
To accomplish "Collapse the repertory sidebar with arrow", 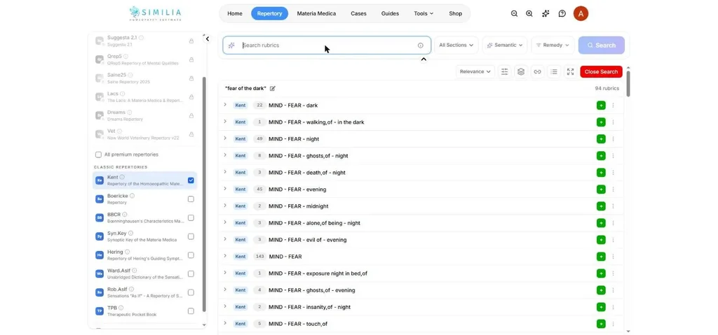I will pos(208,39).
